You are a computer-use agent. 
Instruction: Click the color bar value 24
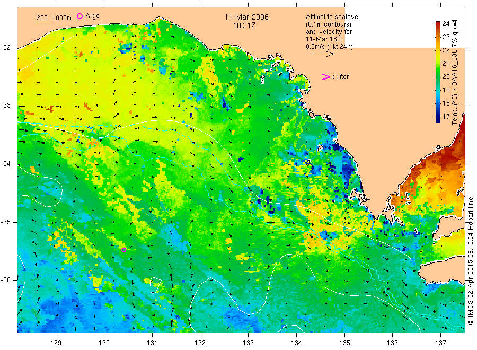(x=446, y=24)
